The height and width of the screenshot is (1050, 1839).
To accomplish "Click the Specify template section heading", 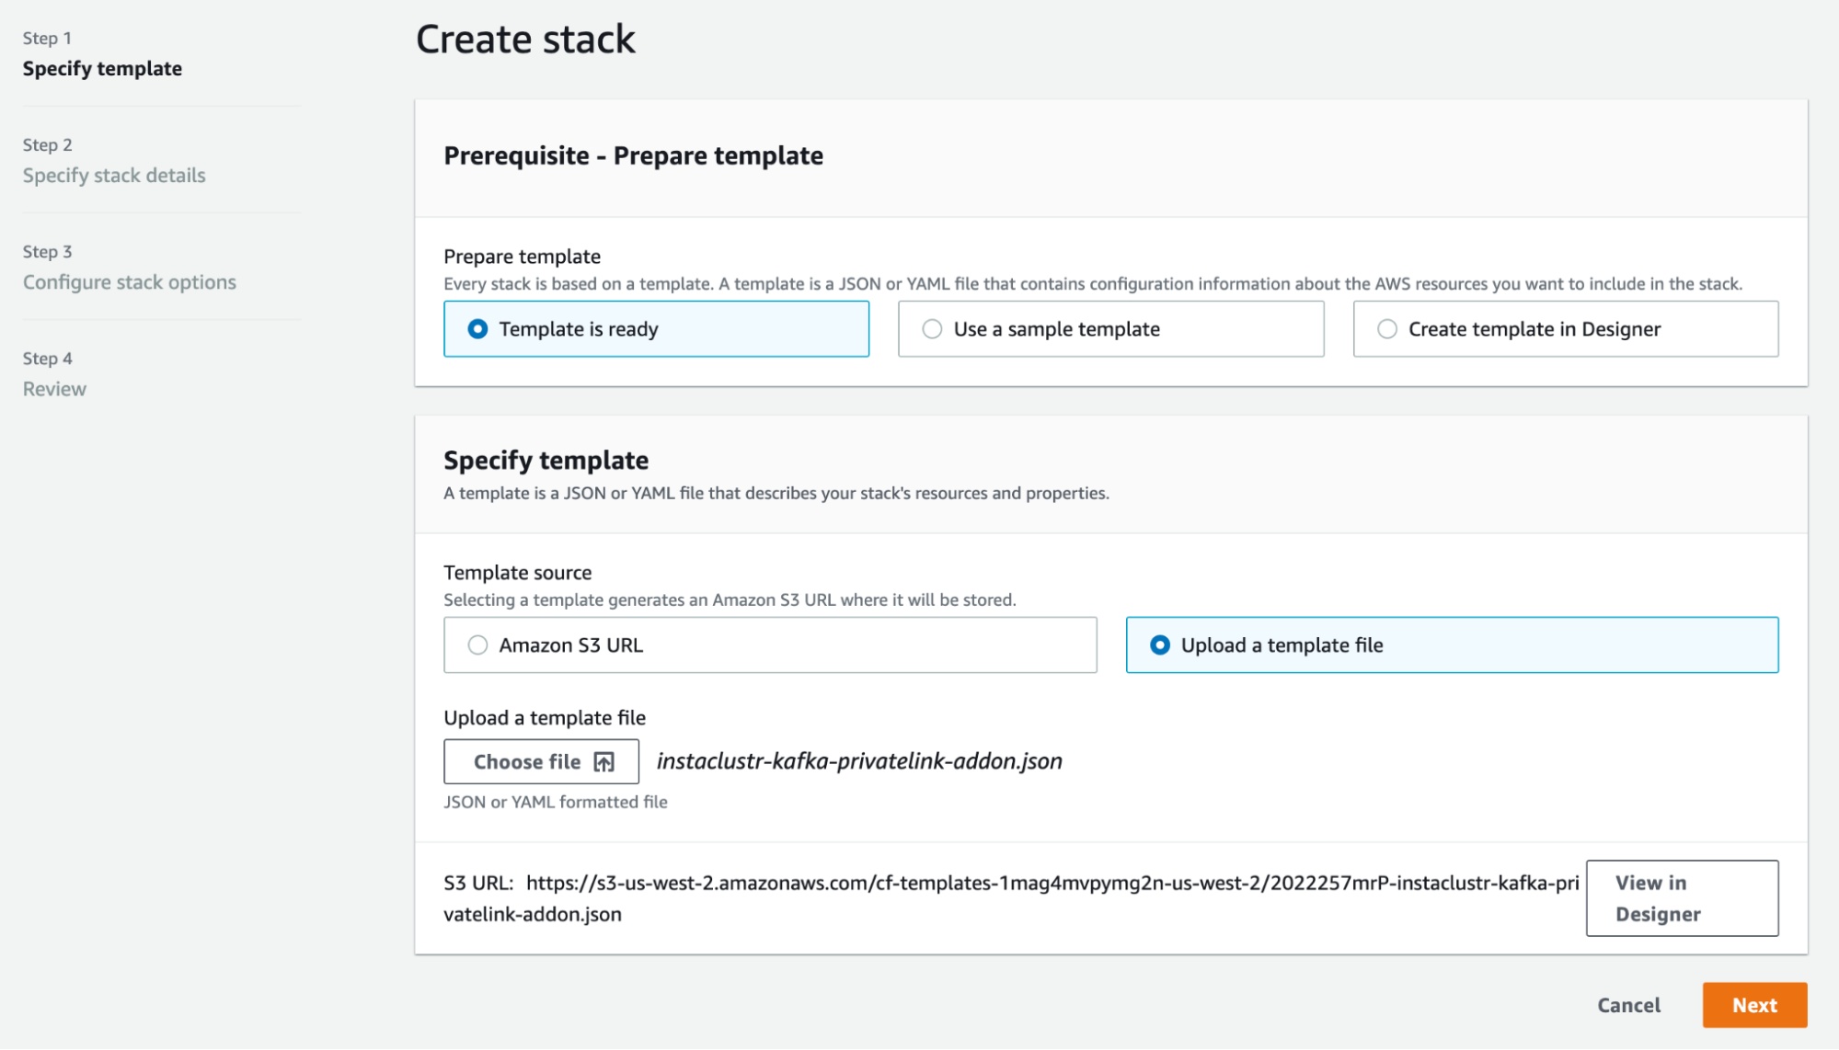I will coord(546,461).
